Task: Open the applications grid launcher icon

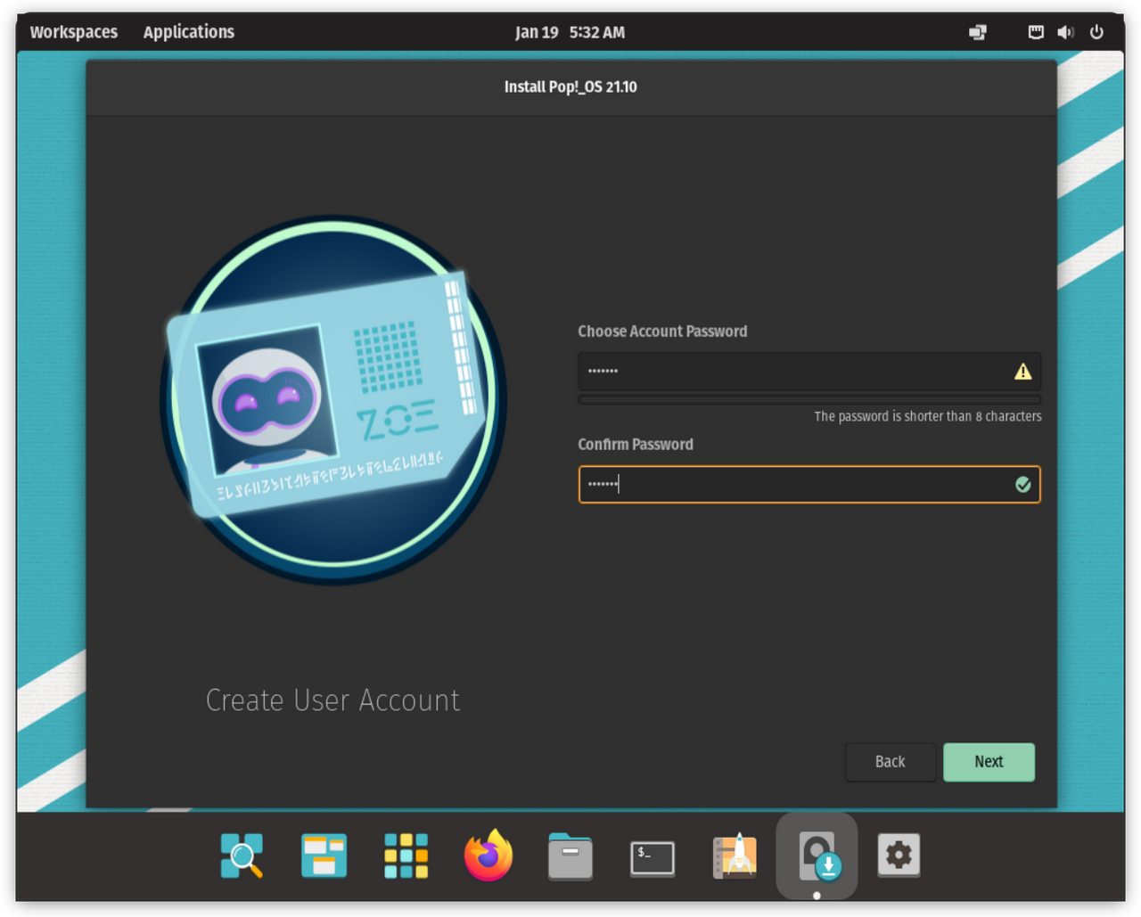Action: click(x=406, y=856)
